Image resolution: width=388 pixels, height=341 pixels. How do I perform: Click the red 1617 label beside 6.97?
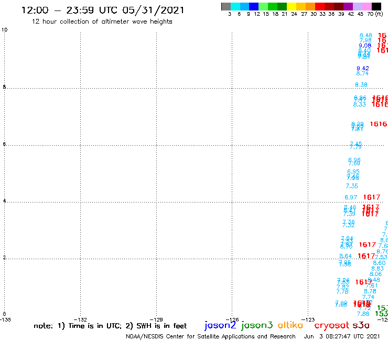372,197
